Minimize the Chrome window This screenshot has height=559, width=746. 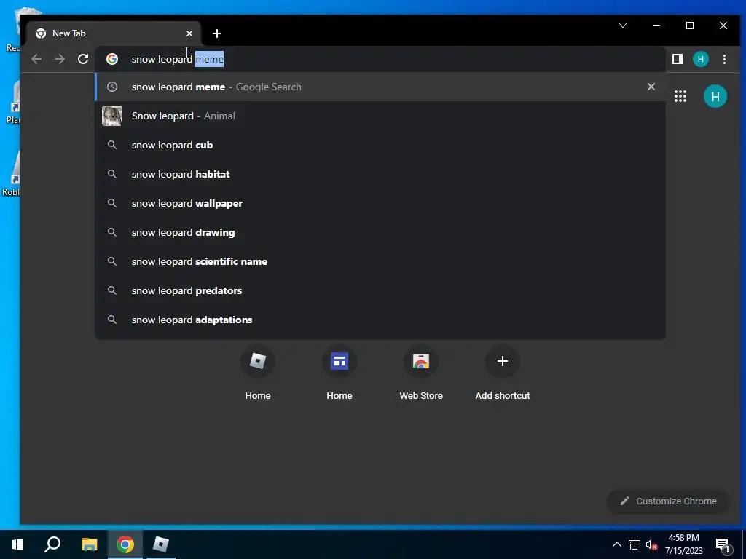click(x=656, y=25)
